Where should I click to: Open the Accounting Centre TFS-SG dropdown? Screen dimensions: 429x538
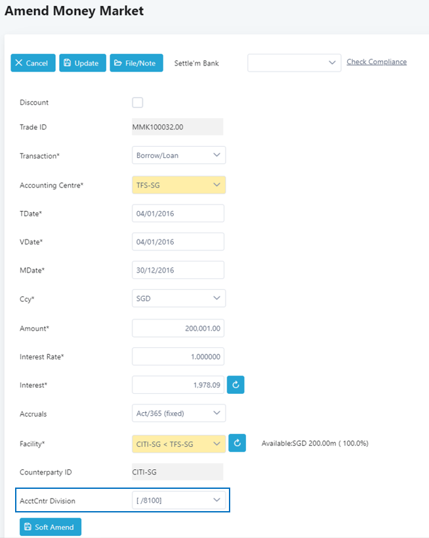[179, 185]
